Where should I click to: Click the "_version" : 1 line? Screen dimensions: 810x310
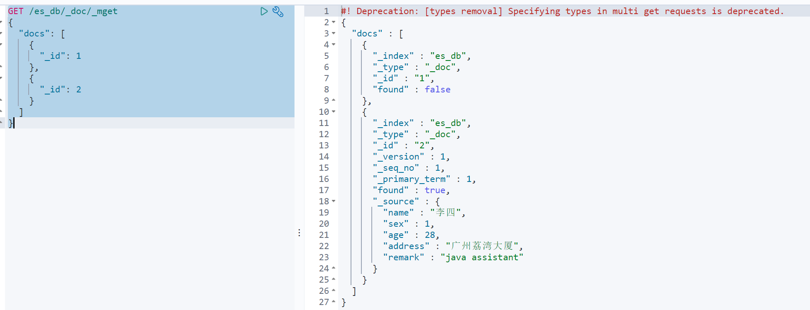coord(411,157)
